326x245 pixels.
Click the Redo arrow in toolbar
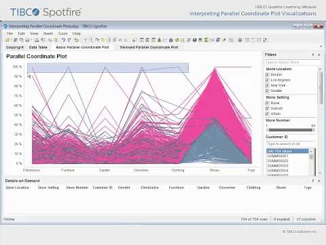coord(69,40)
